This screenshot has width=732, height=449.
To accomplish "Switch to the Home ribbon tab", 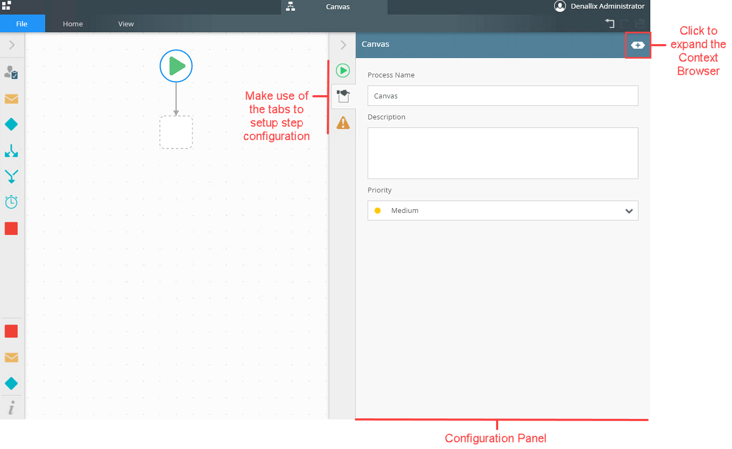I will tap(73, 24).
